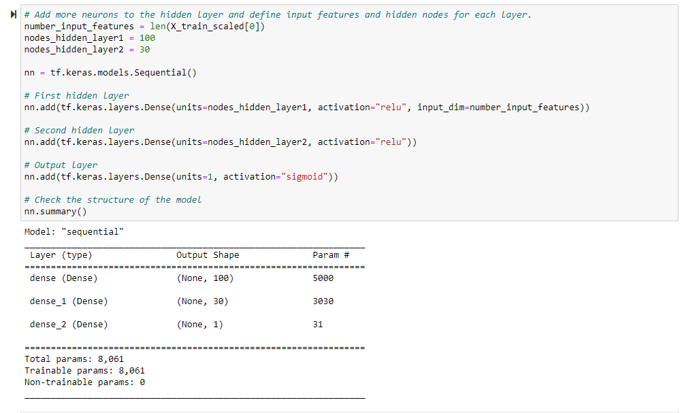The height and width of the screenshot is (413, 684).
Task: Click the comment "# Second hidden layer"
Action: pyautogui.click(x=80, y=131)
